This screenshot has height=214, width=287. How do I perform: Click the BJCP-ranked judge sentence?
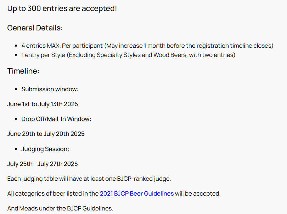point(89,179)
